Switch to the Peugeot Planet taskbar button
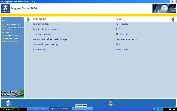Screen dimensions: 177x111 click(x=60, y=109)
